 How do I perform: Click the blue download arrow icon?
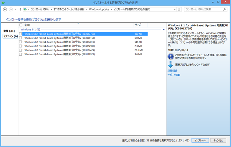(170, 65)
